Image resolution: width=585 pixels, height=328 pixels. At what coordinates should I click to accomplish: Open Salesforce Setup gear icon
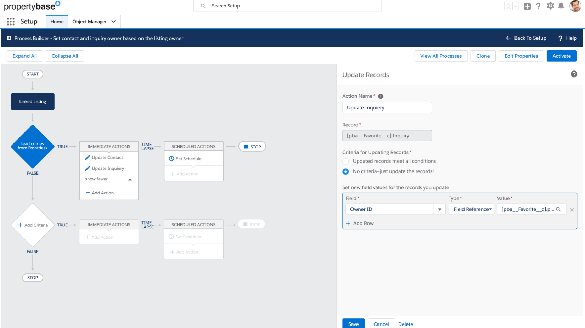coord(550,6)
